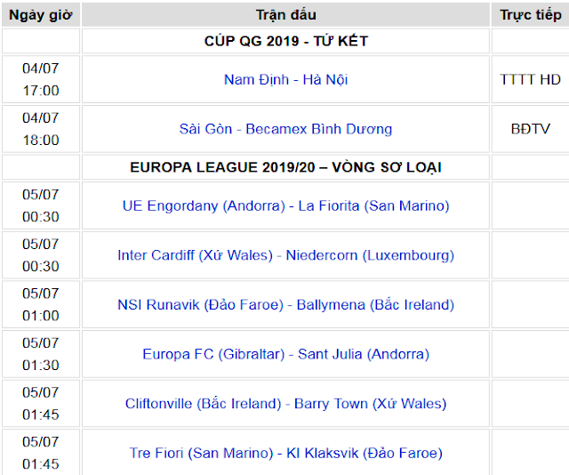Open the Nam Định - Hà Nội match link
This screenshot has width=569, height=475.
click(x=285, y=79)
